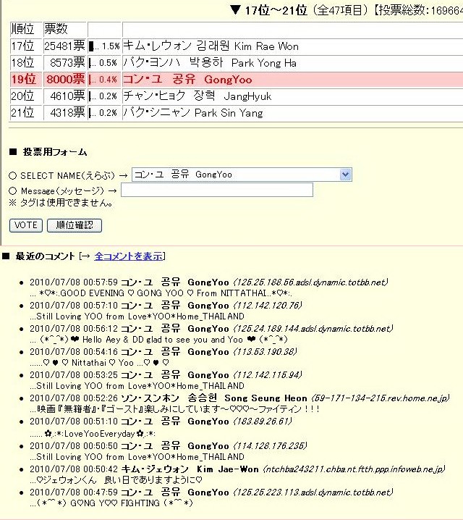Click the 17位～21位 heading text
This screenshot has width=463, height=520.
pyautogui.click(x=276, y=10)
